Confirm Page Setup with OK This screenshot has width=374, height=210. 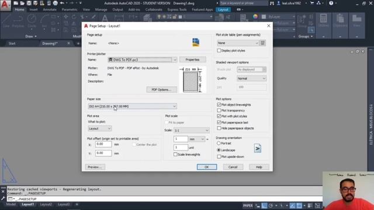207,167
